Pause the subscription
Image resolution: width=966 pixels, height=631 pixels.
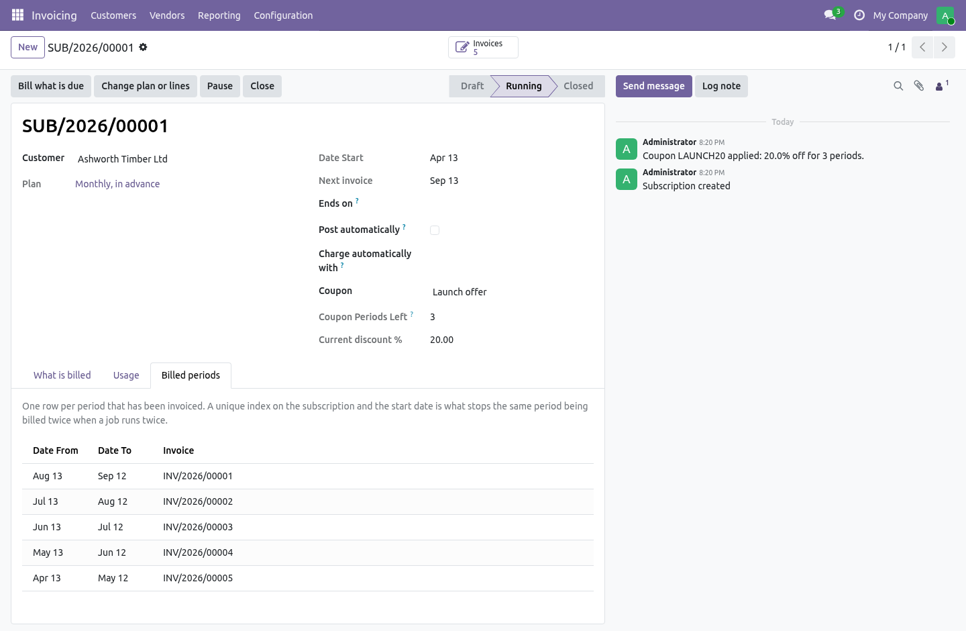(220, 86)
